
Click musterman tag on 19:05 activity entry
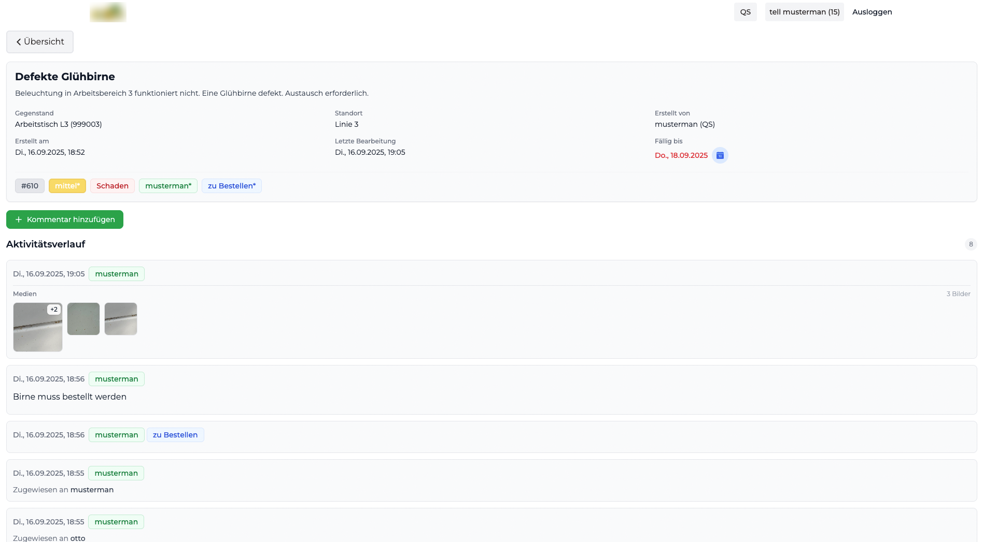pyautogui.click(x=117, y=274)
